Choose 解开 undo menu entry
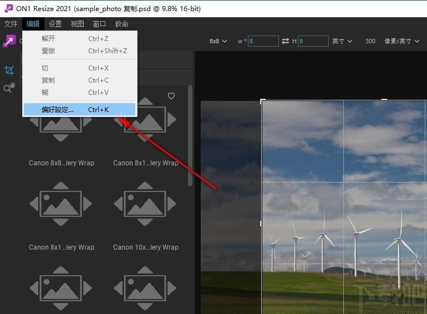The width and height of the screenshot is (427, 314). pos(79,39)
